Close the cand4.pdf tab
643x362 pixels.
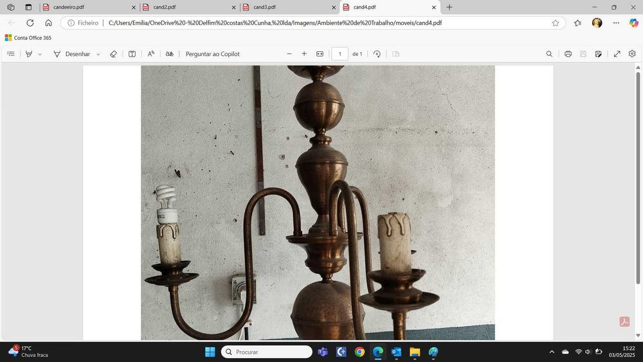[x=434, y=7]
